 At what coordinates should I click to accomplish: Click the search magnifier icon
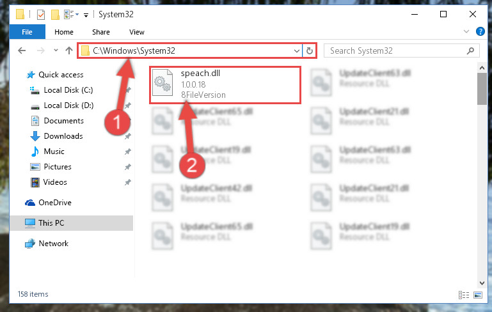tap(470, 51)
